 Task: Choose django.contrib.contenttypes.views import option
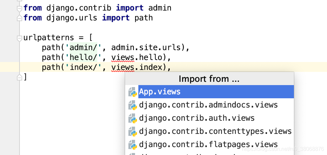coord(210,131)
